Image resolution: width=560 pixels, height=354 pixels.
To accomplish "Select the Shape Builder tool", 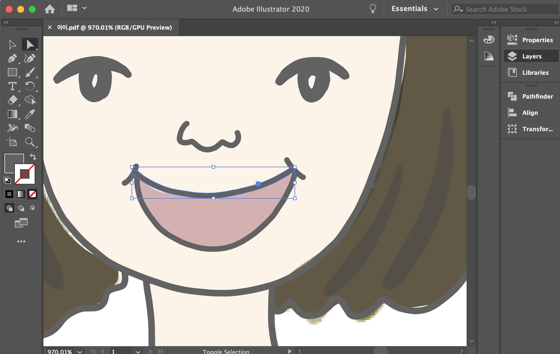I will [x=30, y=128].
